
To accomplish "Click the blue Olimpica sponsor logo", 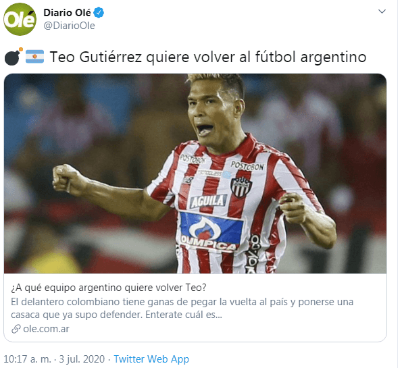I will point(211,230).
